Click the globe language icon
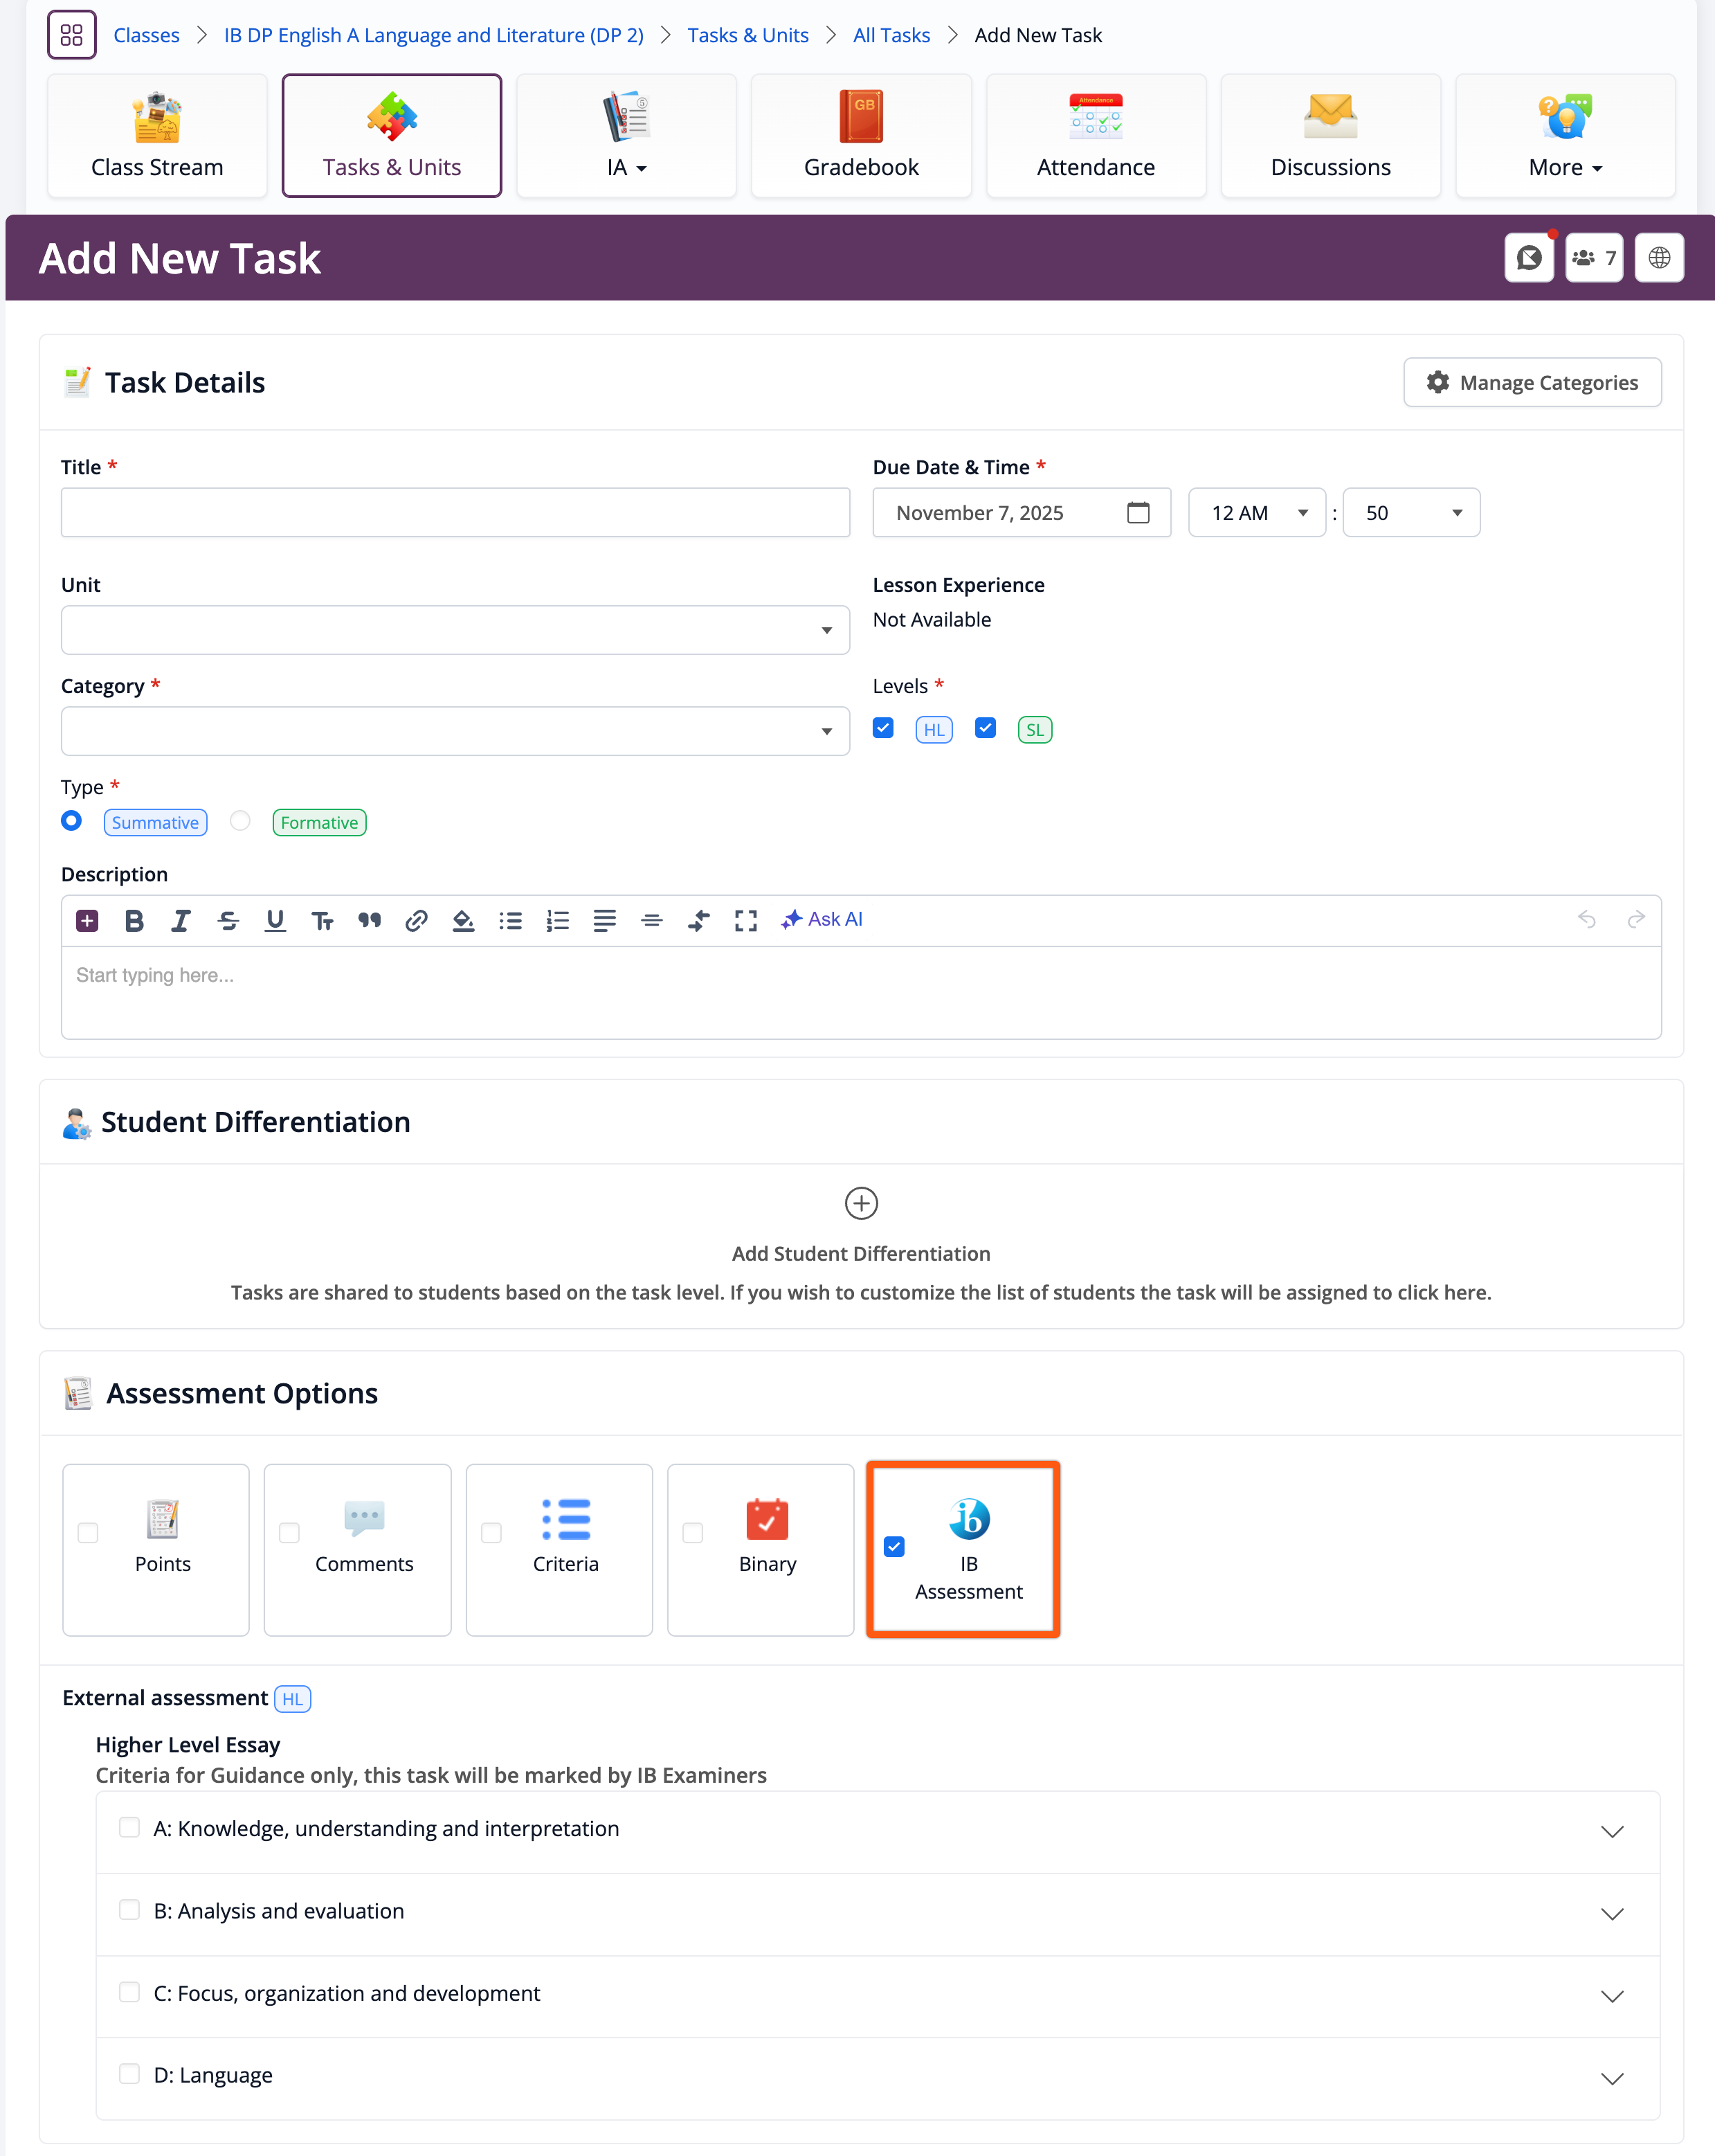Viewport: 1715px width, 2156px height. (1659, 258)
